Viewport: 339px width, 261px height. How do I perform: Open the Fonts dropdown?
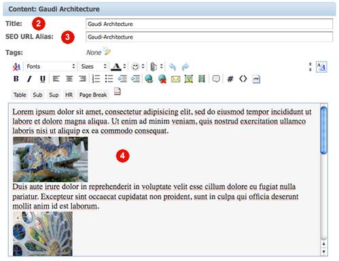click(51, 67)
